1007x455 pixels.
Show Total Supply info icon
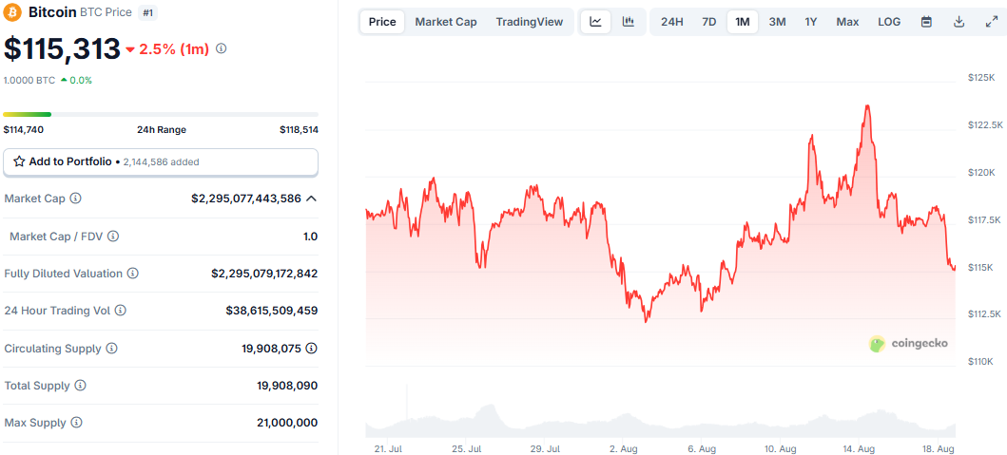pos(80,386)
